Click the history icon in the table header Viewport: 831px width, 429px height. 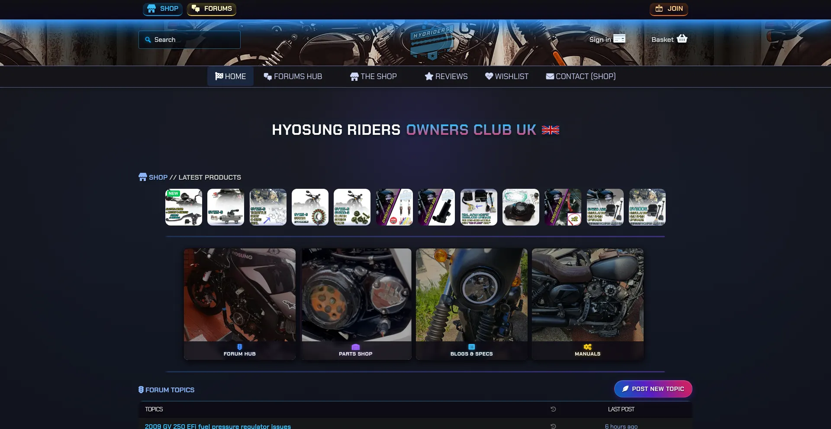(553, 409)
